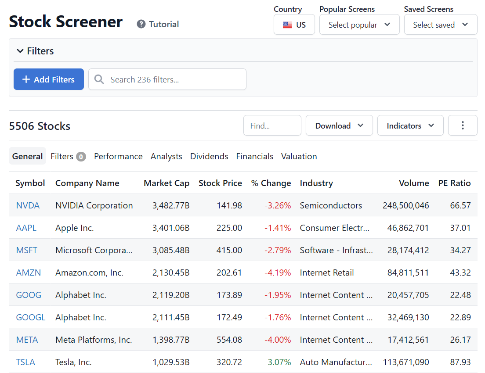Open the TSLA ticker link
485x373 pixels.
pos(25,362)
